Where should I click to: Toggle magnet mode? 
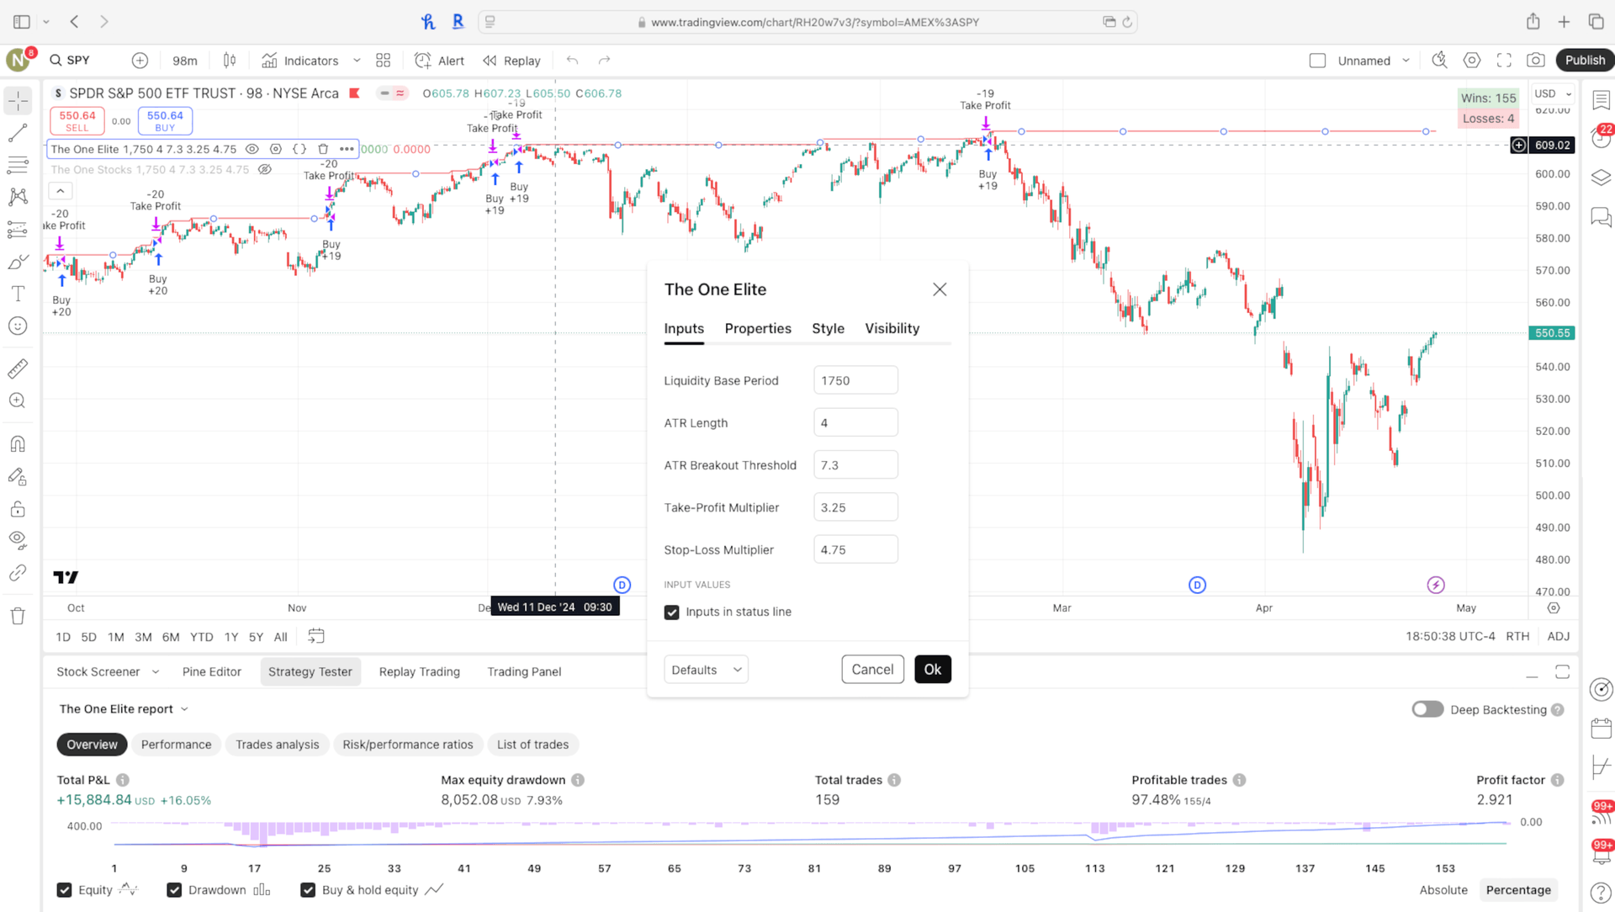pyautogui.click(x=18, y=443)
